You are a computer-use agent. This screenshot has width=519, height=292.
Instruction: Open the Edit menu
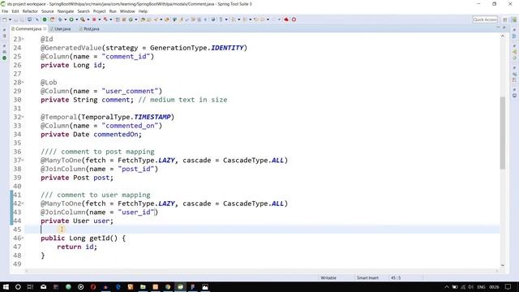pyautogui.click(x=15, y=11)
